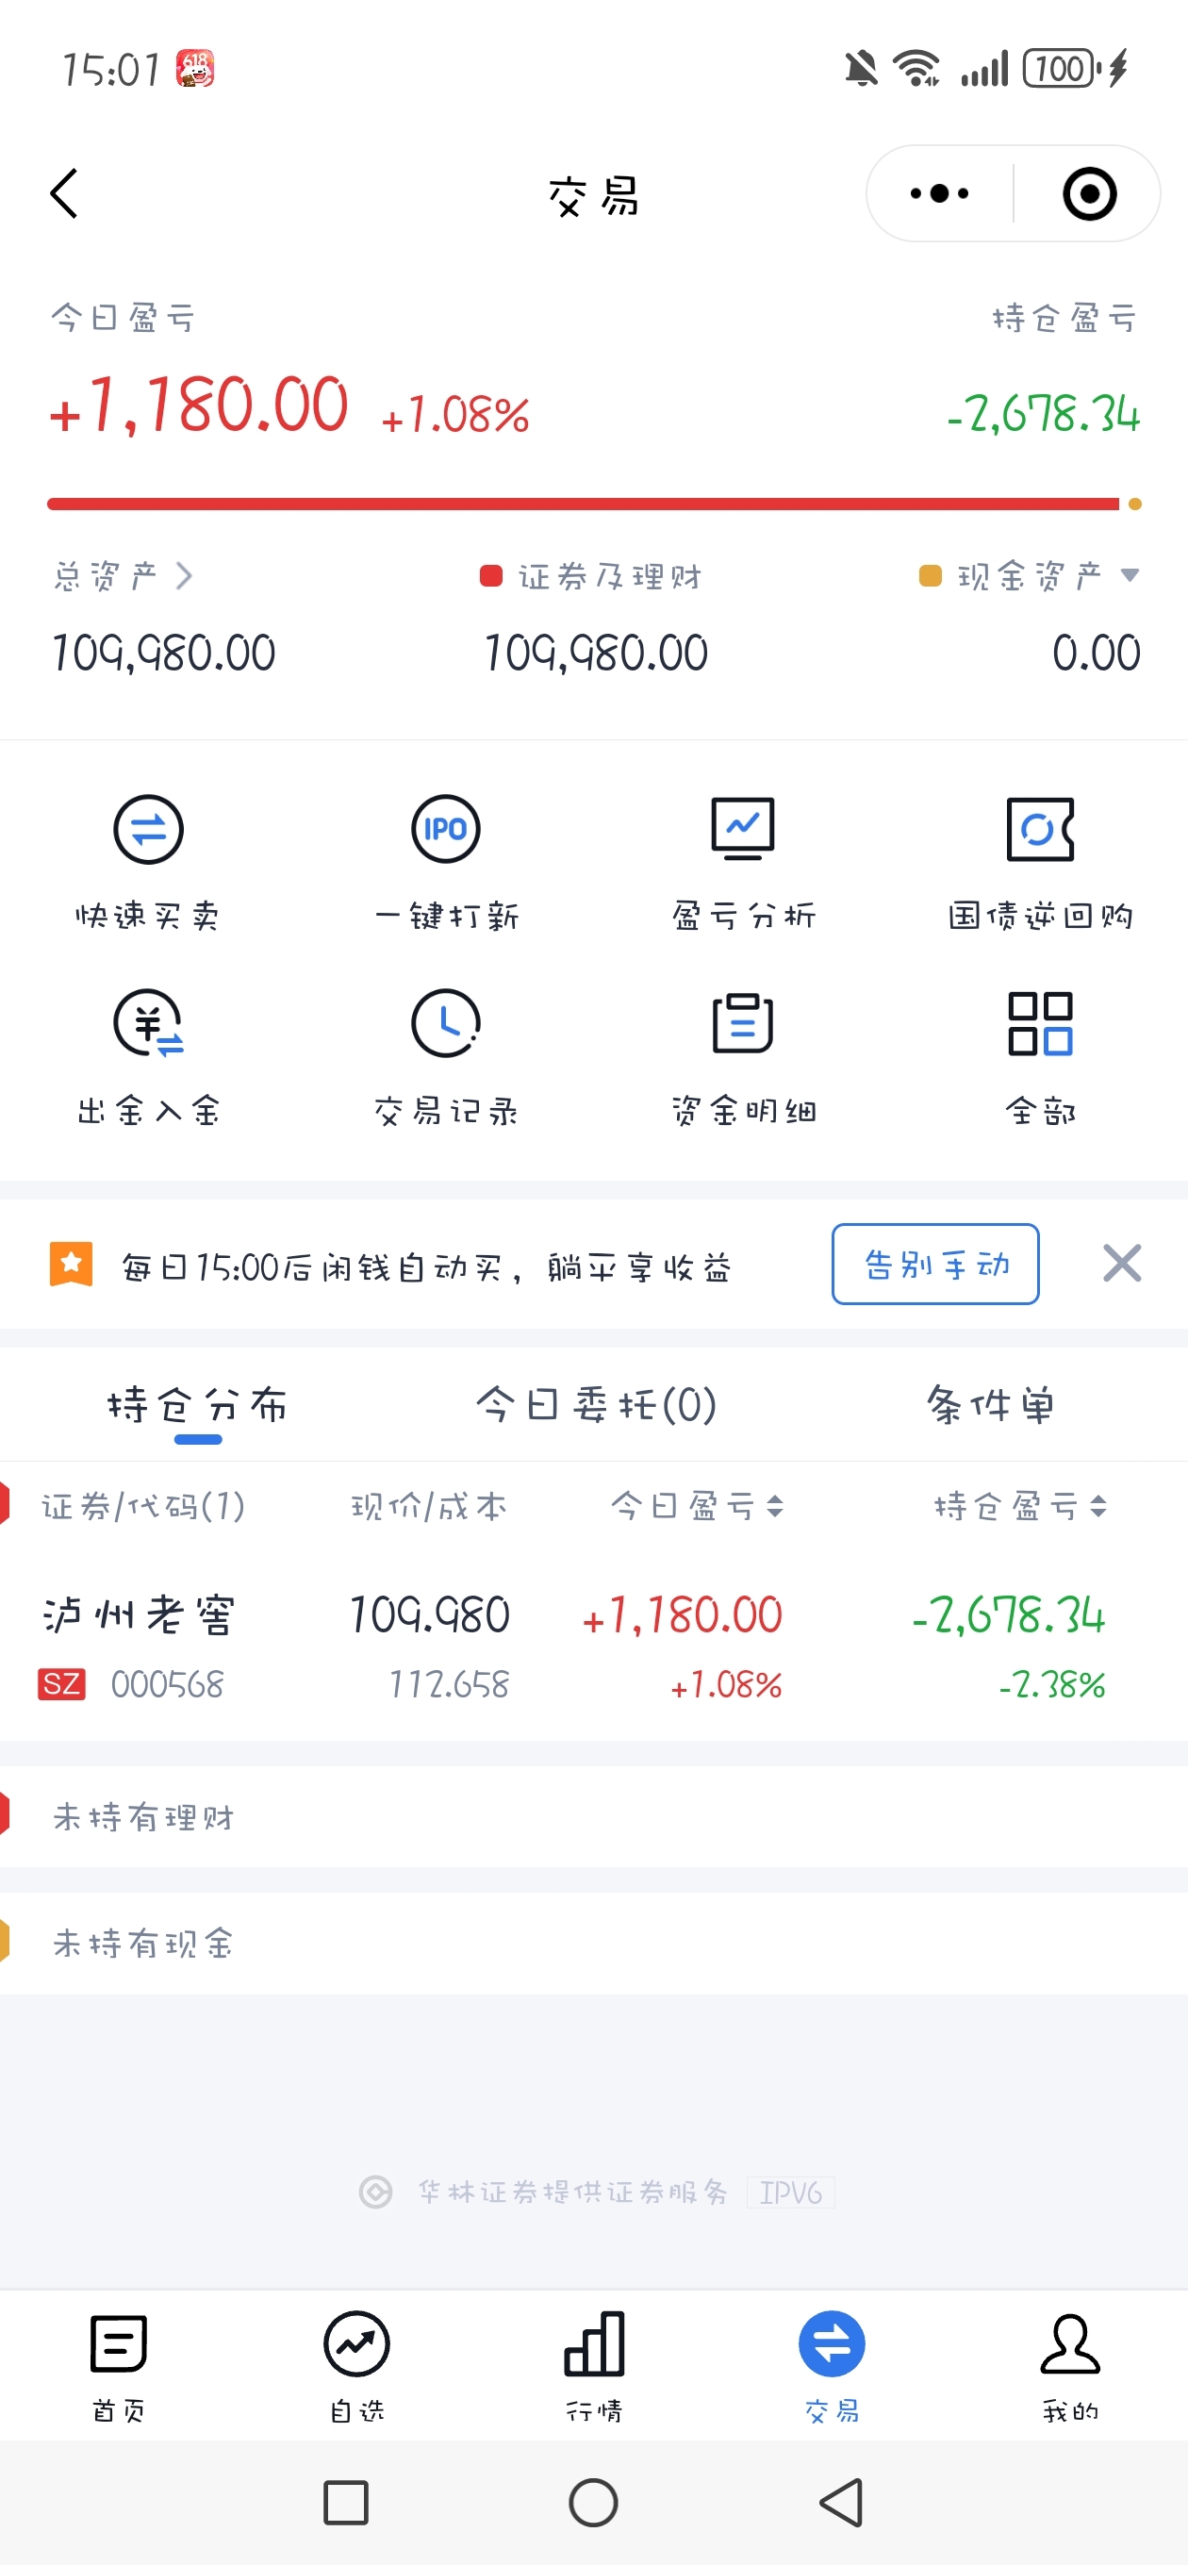The height and width of the screenshot is (2565, 1188).
Task: Go to 我的 bottom nav
Action: coord(1069,2366)
